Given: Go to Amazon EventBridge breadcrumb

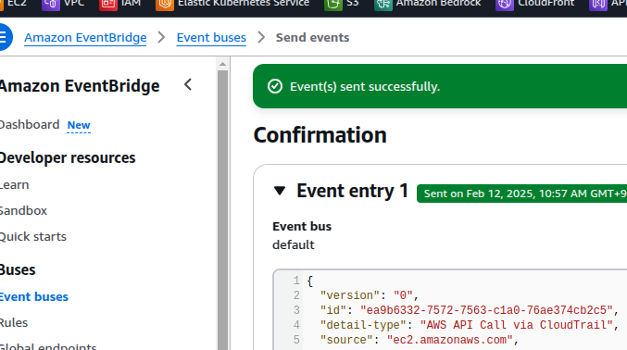Looking at the screenshot, I should click(85, 38).
